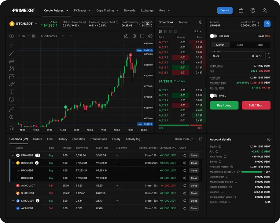Click the Cross 100x leverage link

click(x=264, y=36)
